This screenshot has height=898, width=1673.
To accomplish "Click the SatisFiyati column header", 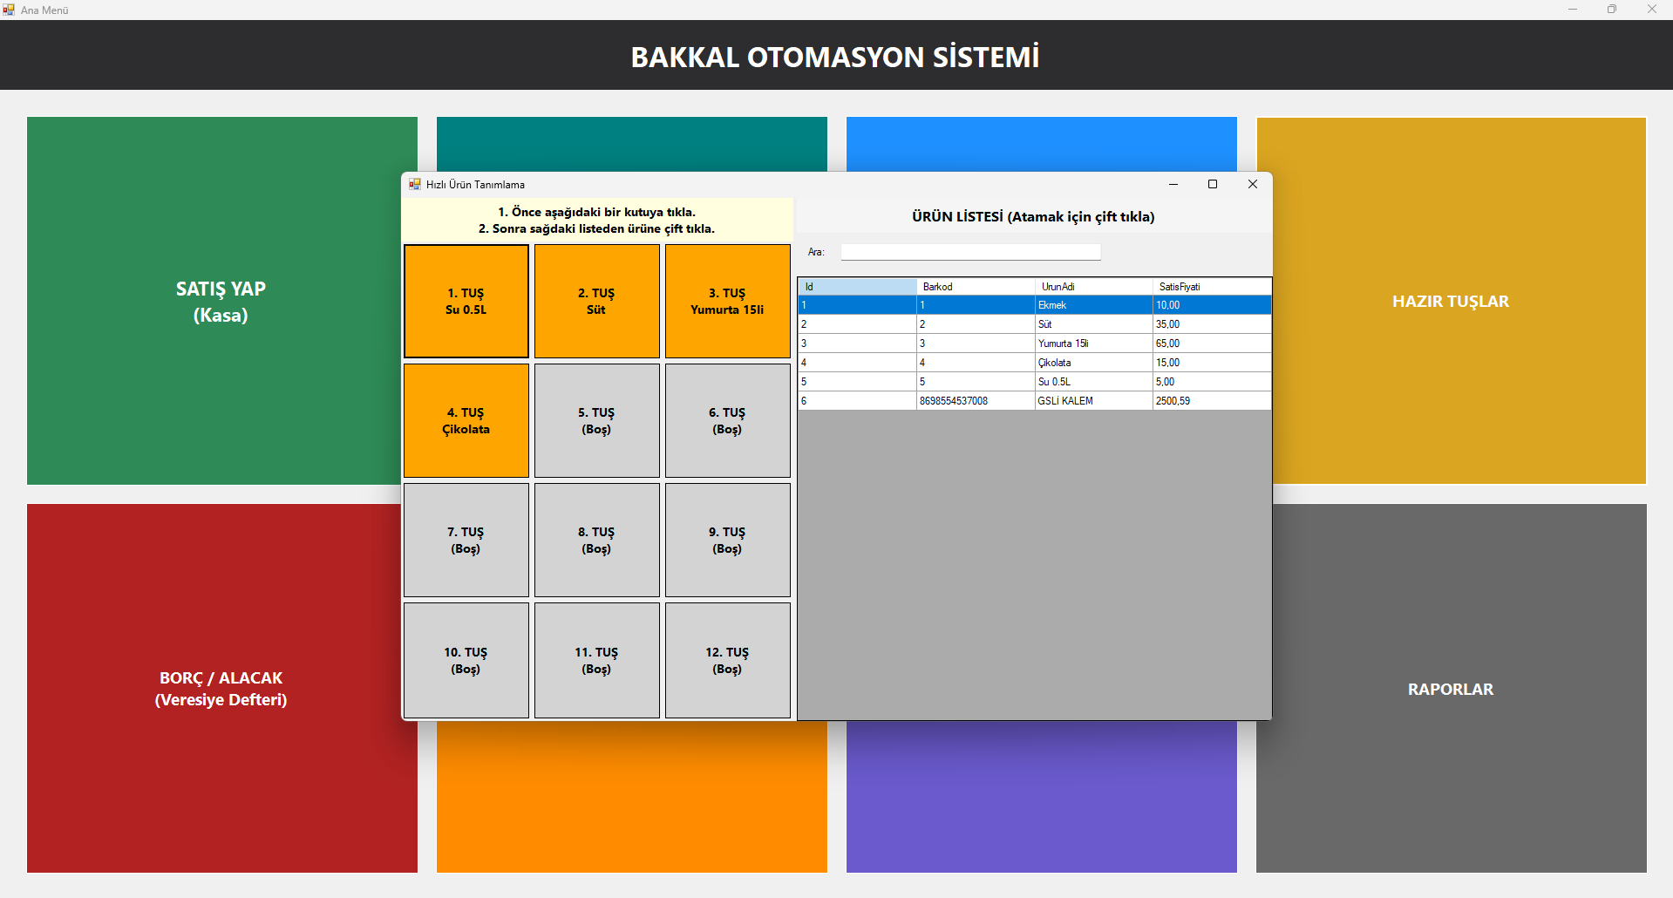I will (x=1211, y=287).
